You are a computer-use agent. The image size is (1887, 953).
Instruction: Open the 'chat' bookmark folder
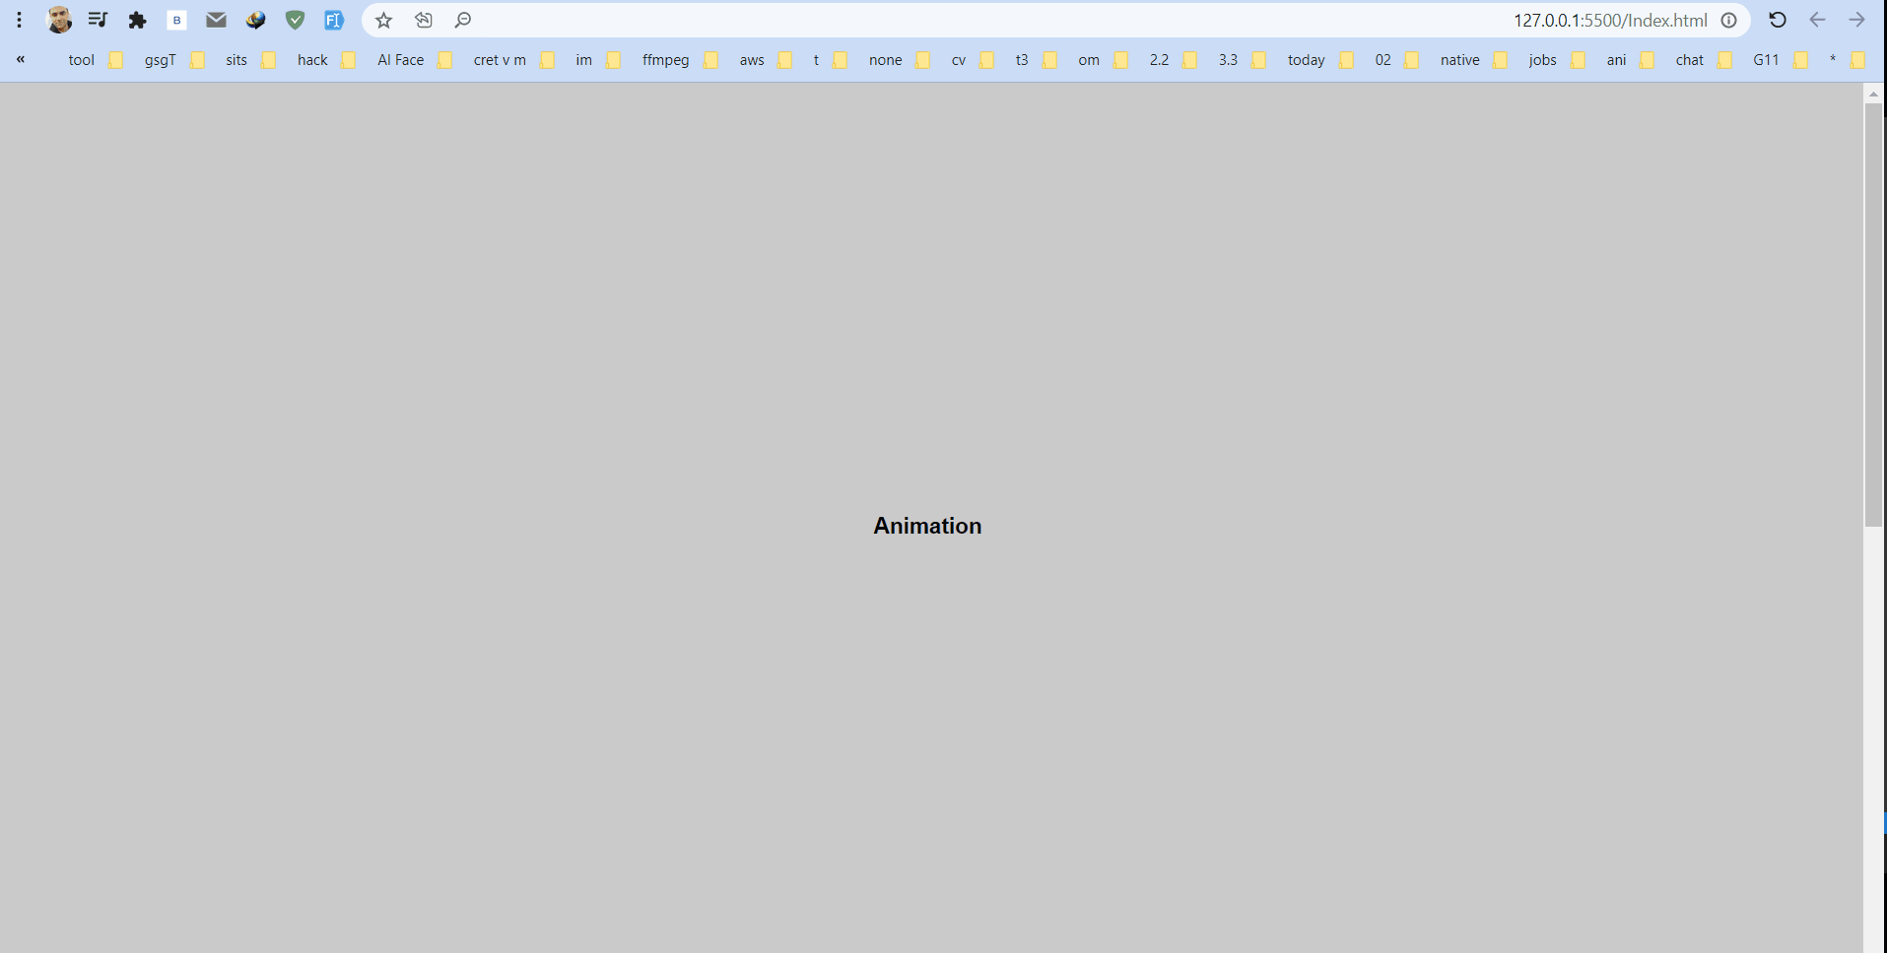pyautogui.click(x=1704, y=60)
